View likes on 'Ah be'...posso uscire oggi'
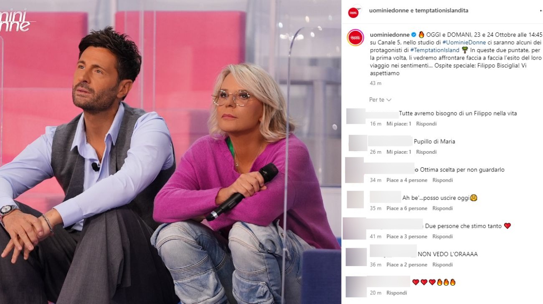This screenshot has width=543, height=304. 407,208
